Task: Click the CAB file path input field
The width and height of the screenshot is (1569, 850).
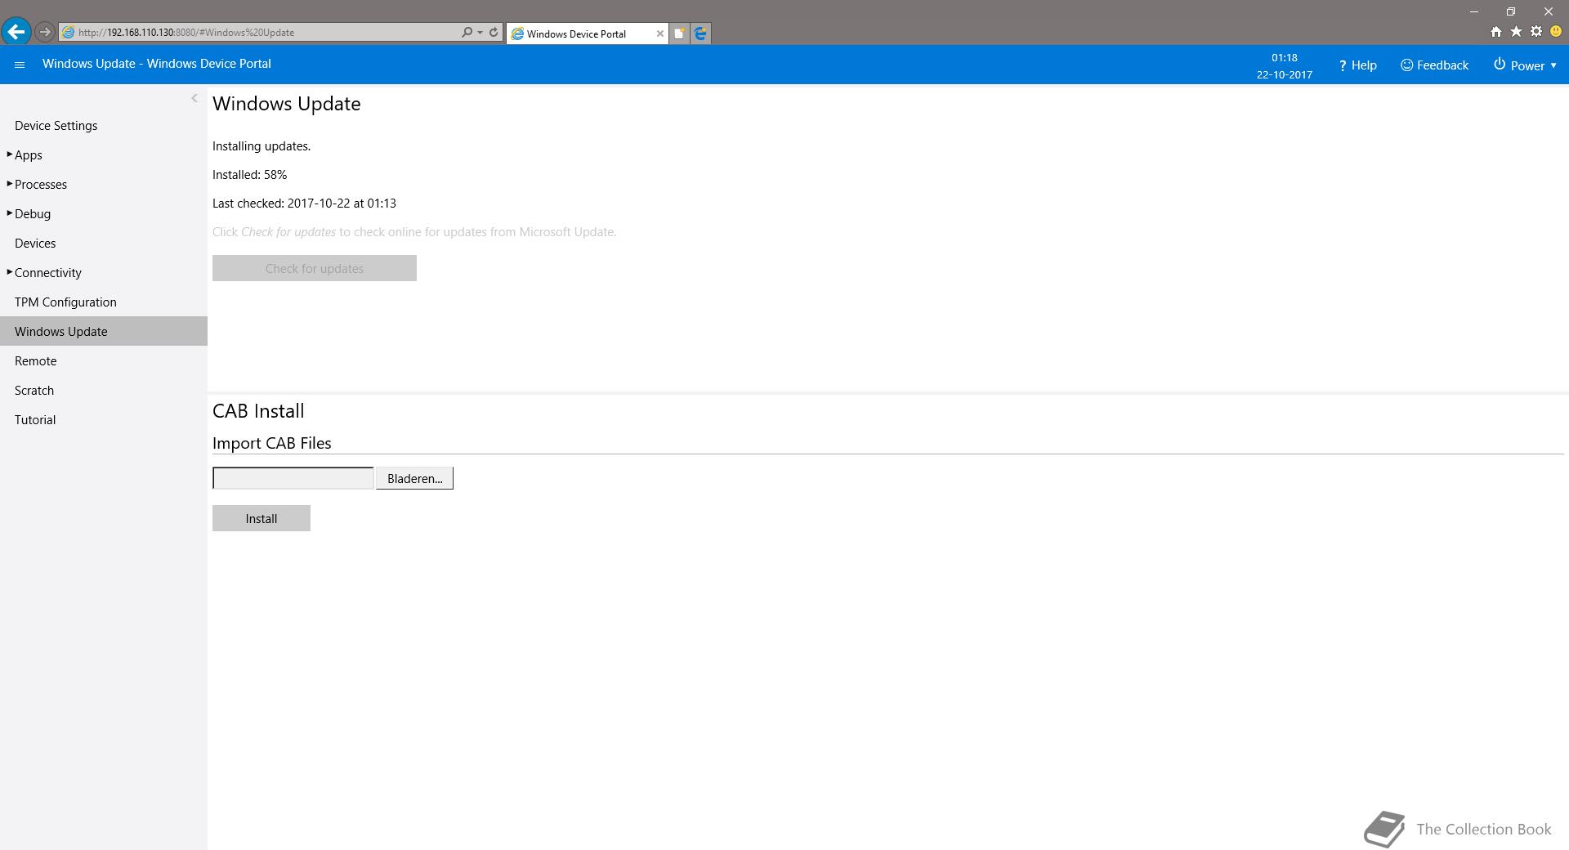Action: [x=293, y=478]
